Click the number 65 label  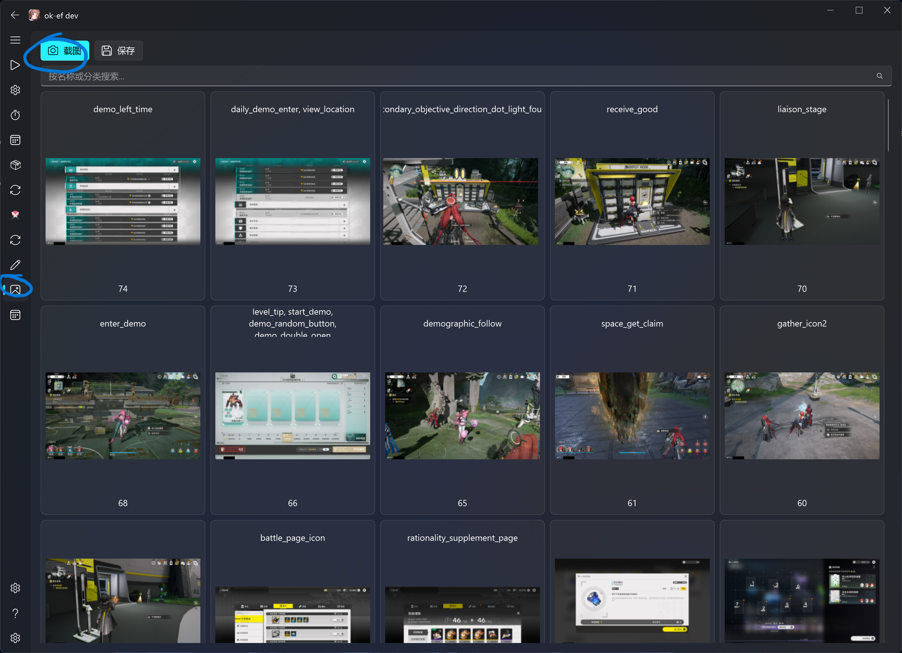[x=463, y=503]
